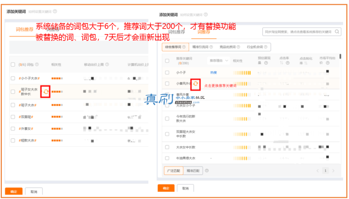The image size is (349, 199).
Task: Click the keyword table's vertical scrollbar
Action: [x=340, y=56]
